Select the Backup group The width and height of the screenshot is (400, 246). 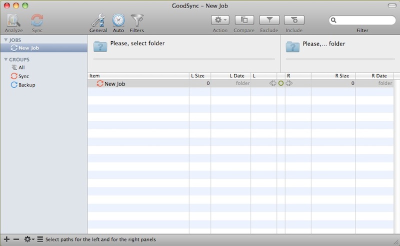click(x=26, y=85)
